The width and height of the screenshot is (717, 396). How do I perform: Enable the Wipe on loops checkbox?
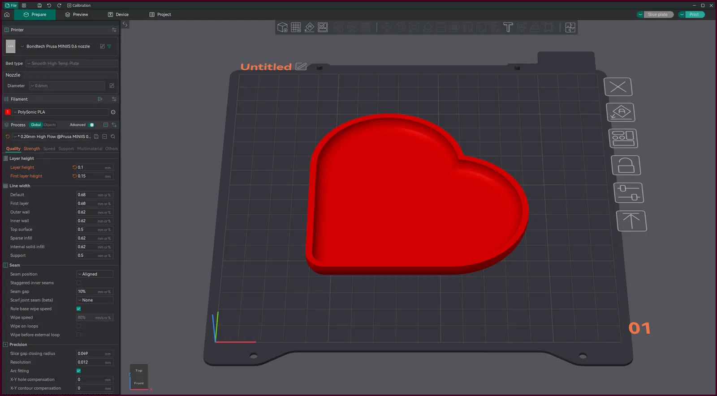pos(79,326)
